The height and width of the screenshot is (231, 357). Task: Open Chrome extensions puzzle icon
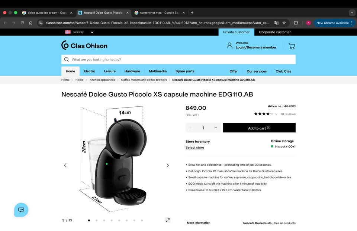(x=296, y=23)
